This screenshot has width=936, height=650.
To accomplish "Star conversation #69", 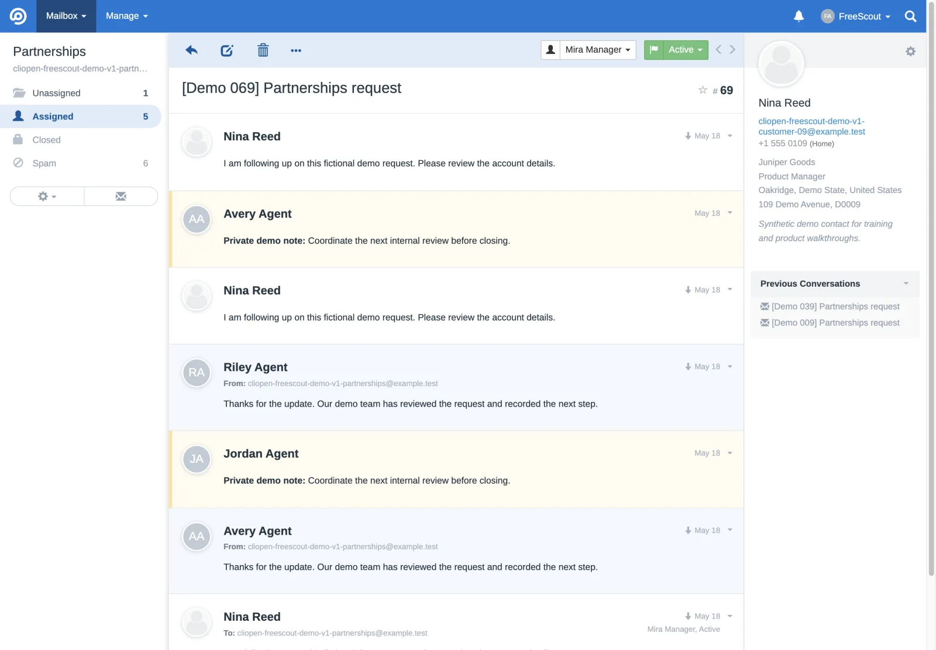I will pyautogui.click(x=703, y=90).
